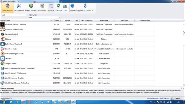Select FastStone Image Viewer icon
The image size is (185, 104).
pos(2,54)
